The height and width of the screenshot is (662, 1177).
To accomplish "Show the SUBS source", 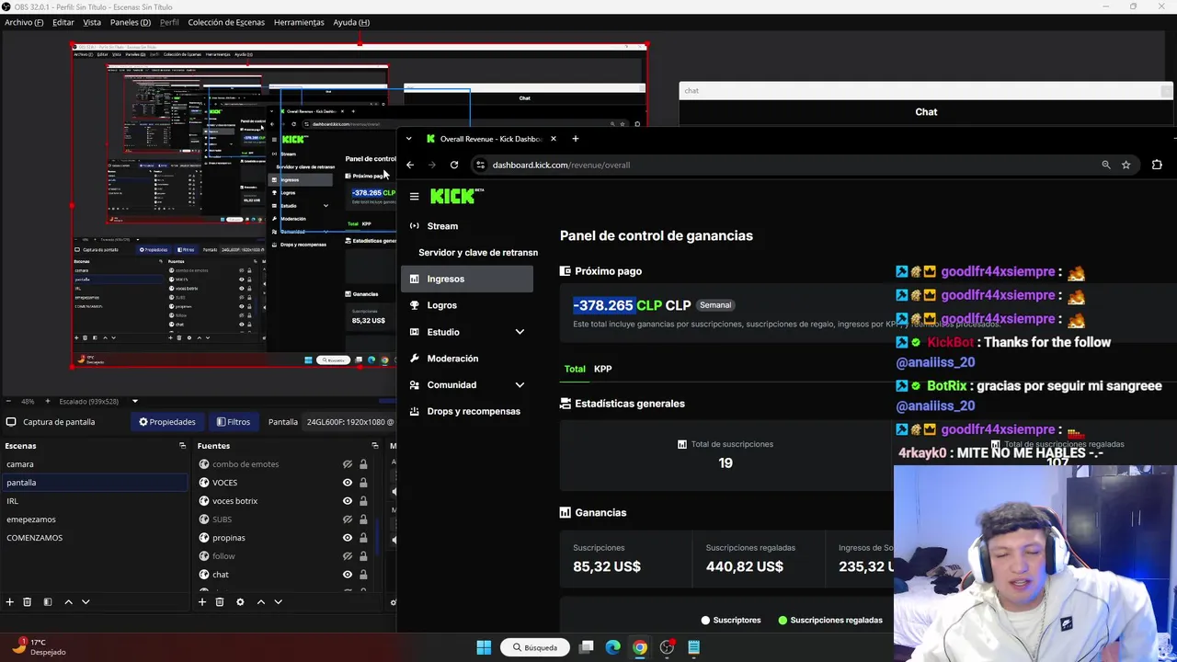I will click(348, 519).
